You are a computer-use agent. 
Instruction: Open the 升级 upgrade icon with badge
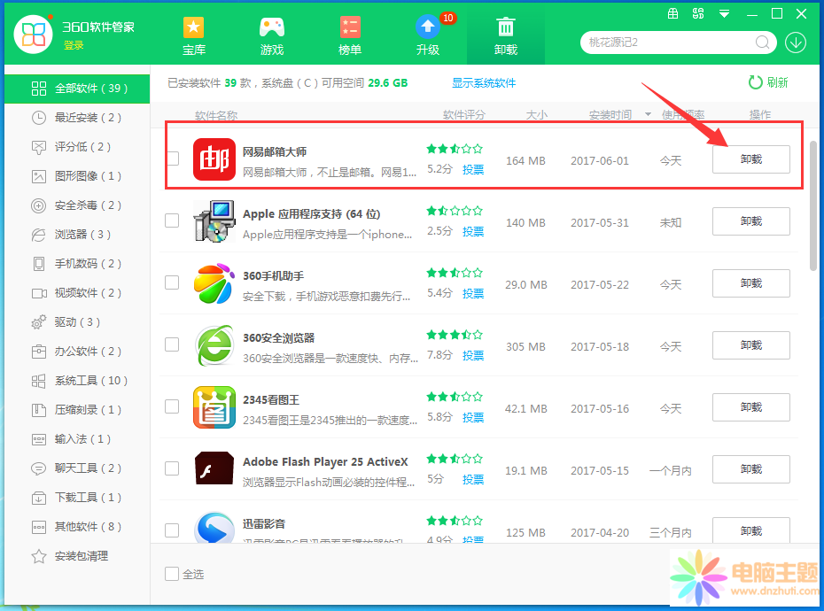click(x=428, y=27)
